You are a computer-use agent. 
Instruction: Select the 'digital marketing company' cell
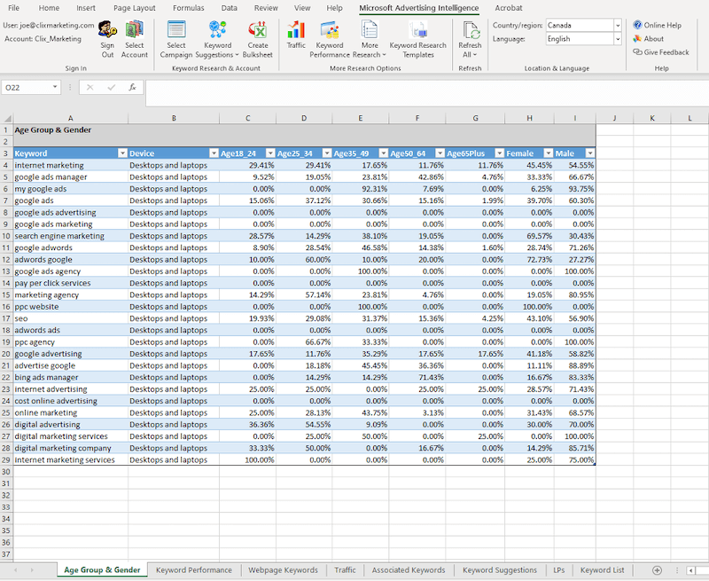[71, 448]
